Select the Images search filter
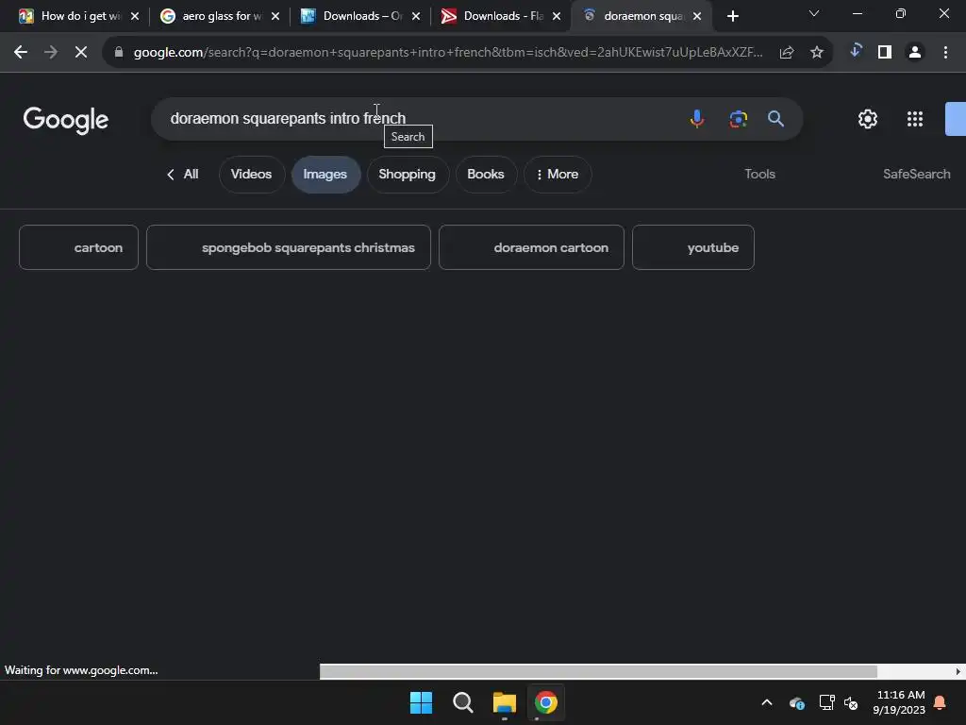Image resolution: width=966 pixels, height=725 pixels. pos(325,175)
